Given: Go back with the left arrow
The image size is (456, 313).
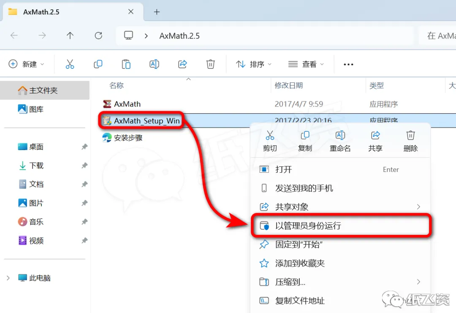Looking at the screenshot, I should [x=14, y=35].
